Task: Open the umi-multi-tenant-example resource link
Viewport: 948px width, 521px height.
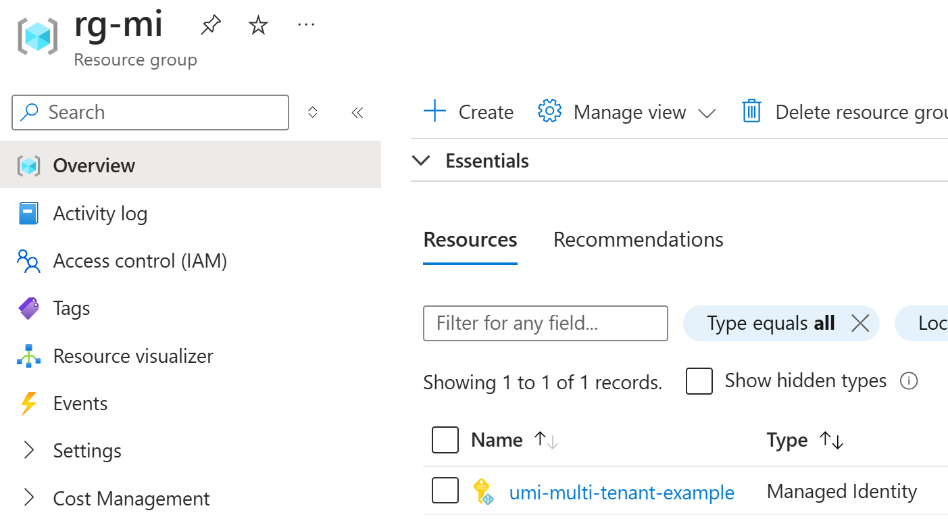Action: pyautogui.click(x=622, y=493)
